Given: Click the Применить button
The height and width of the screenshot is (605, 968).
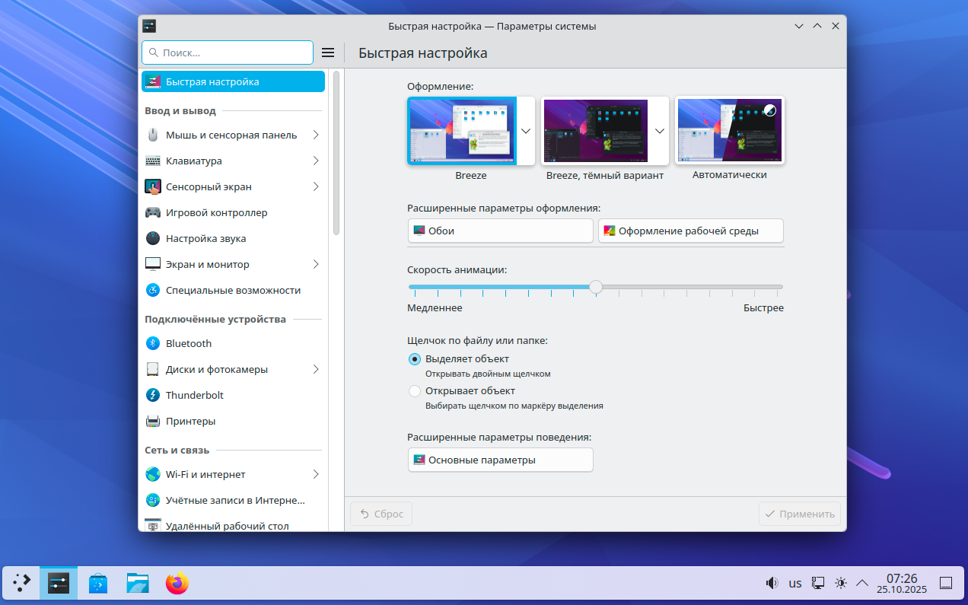Looking at the screenshot, I should [800, 514].
